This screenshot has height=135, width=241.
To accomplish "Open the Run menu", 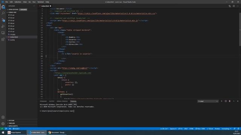I will (x=34, y=2).
